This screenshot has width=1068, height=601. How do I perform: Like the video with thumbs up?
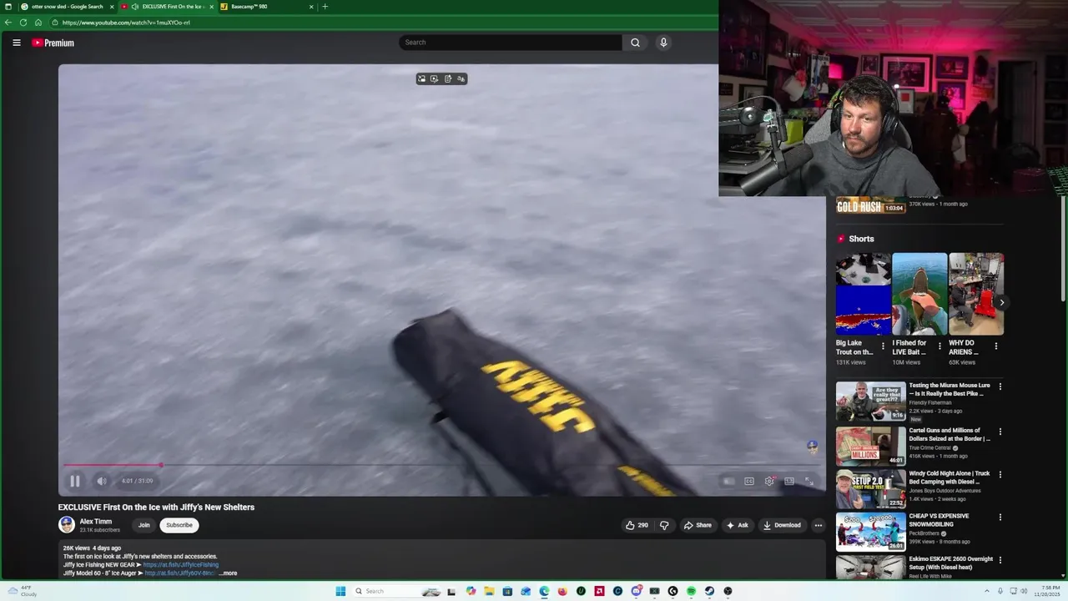637,525
